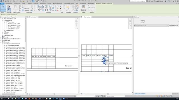Click Add leader (Добавить) in Leaders panel
The width and height of the screenshot is (179, 100).
(x=92, y=8)
